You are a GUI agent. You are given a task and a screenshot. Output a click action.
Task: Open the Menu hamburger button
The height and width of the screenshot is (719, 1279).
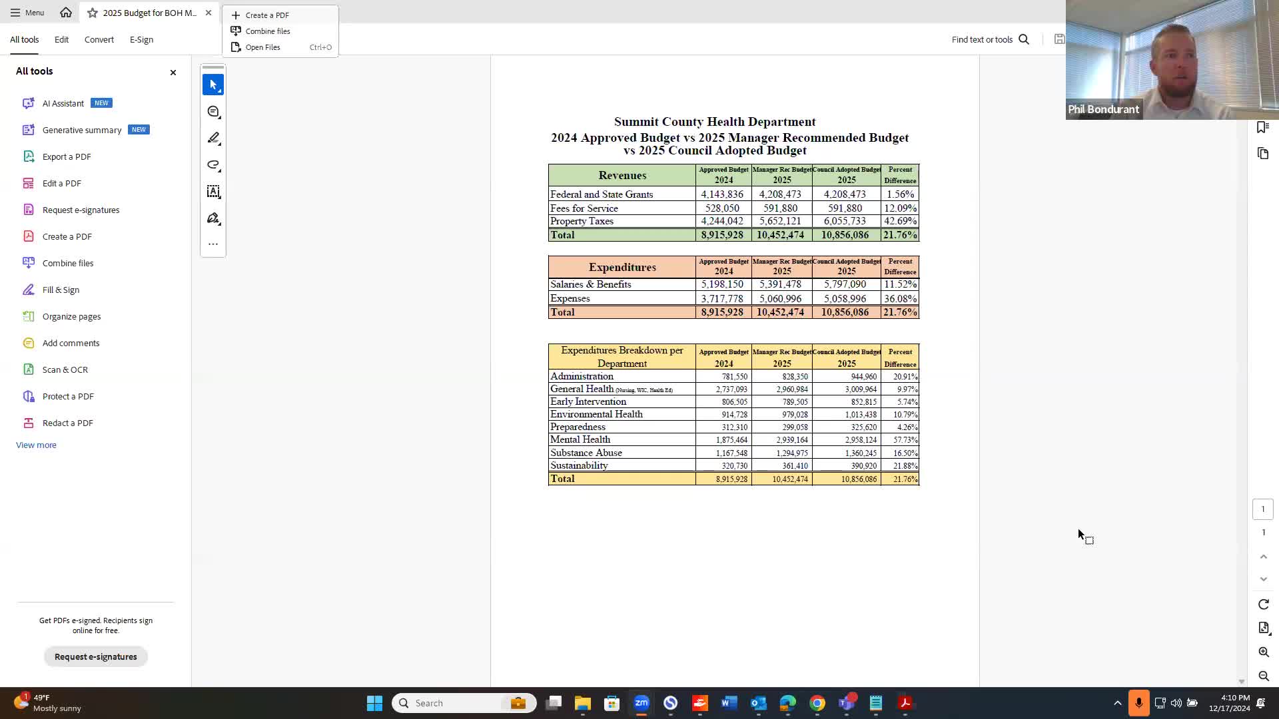27,13
